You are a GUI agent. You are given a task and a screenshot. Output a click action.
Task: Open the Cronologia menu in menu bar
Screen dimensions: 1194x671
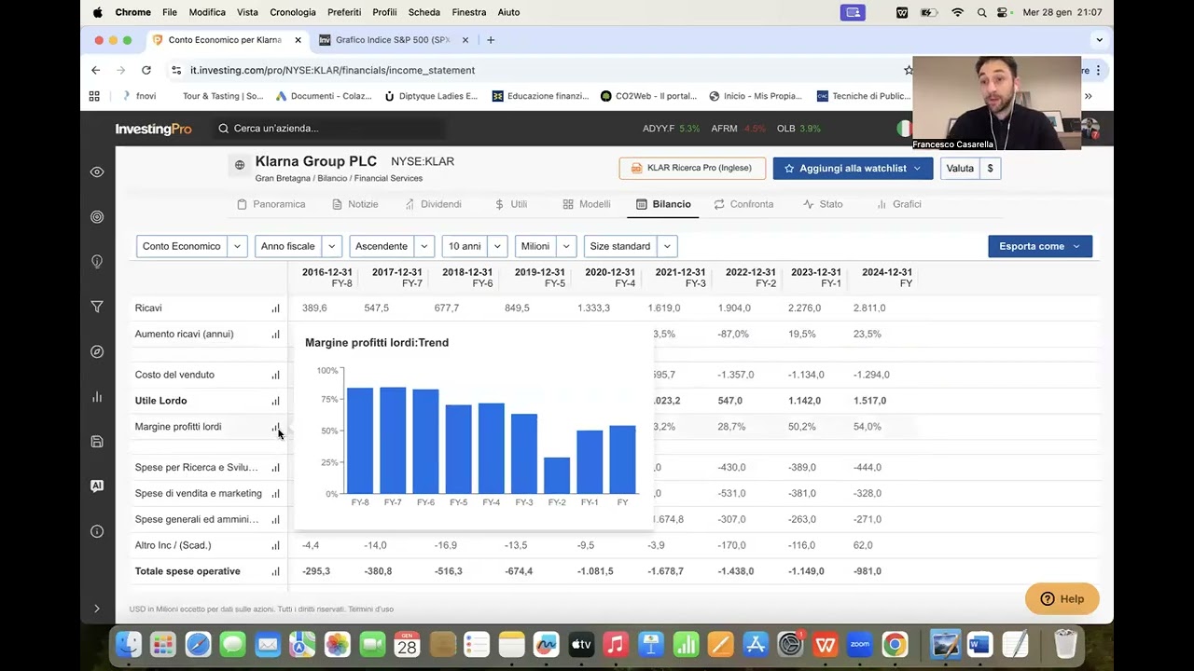pos(293,12)
